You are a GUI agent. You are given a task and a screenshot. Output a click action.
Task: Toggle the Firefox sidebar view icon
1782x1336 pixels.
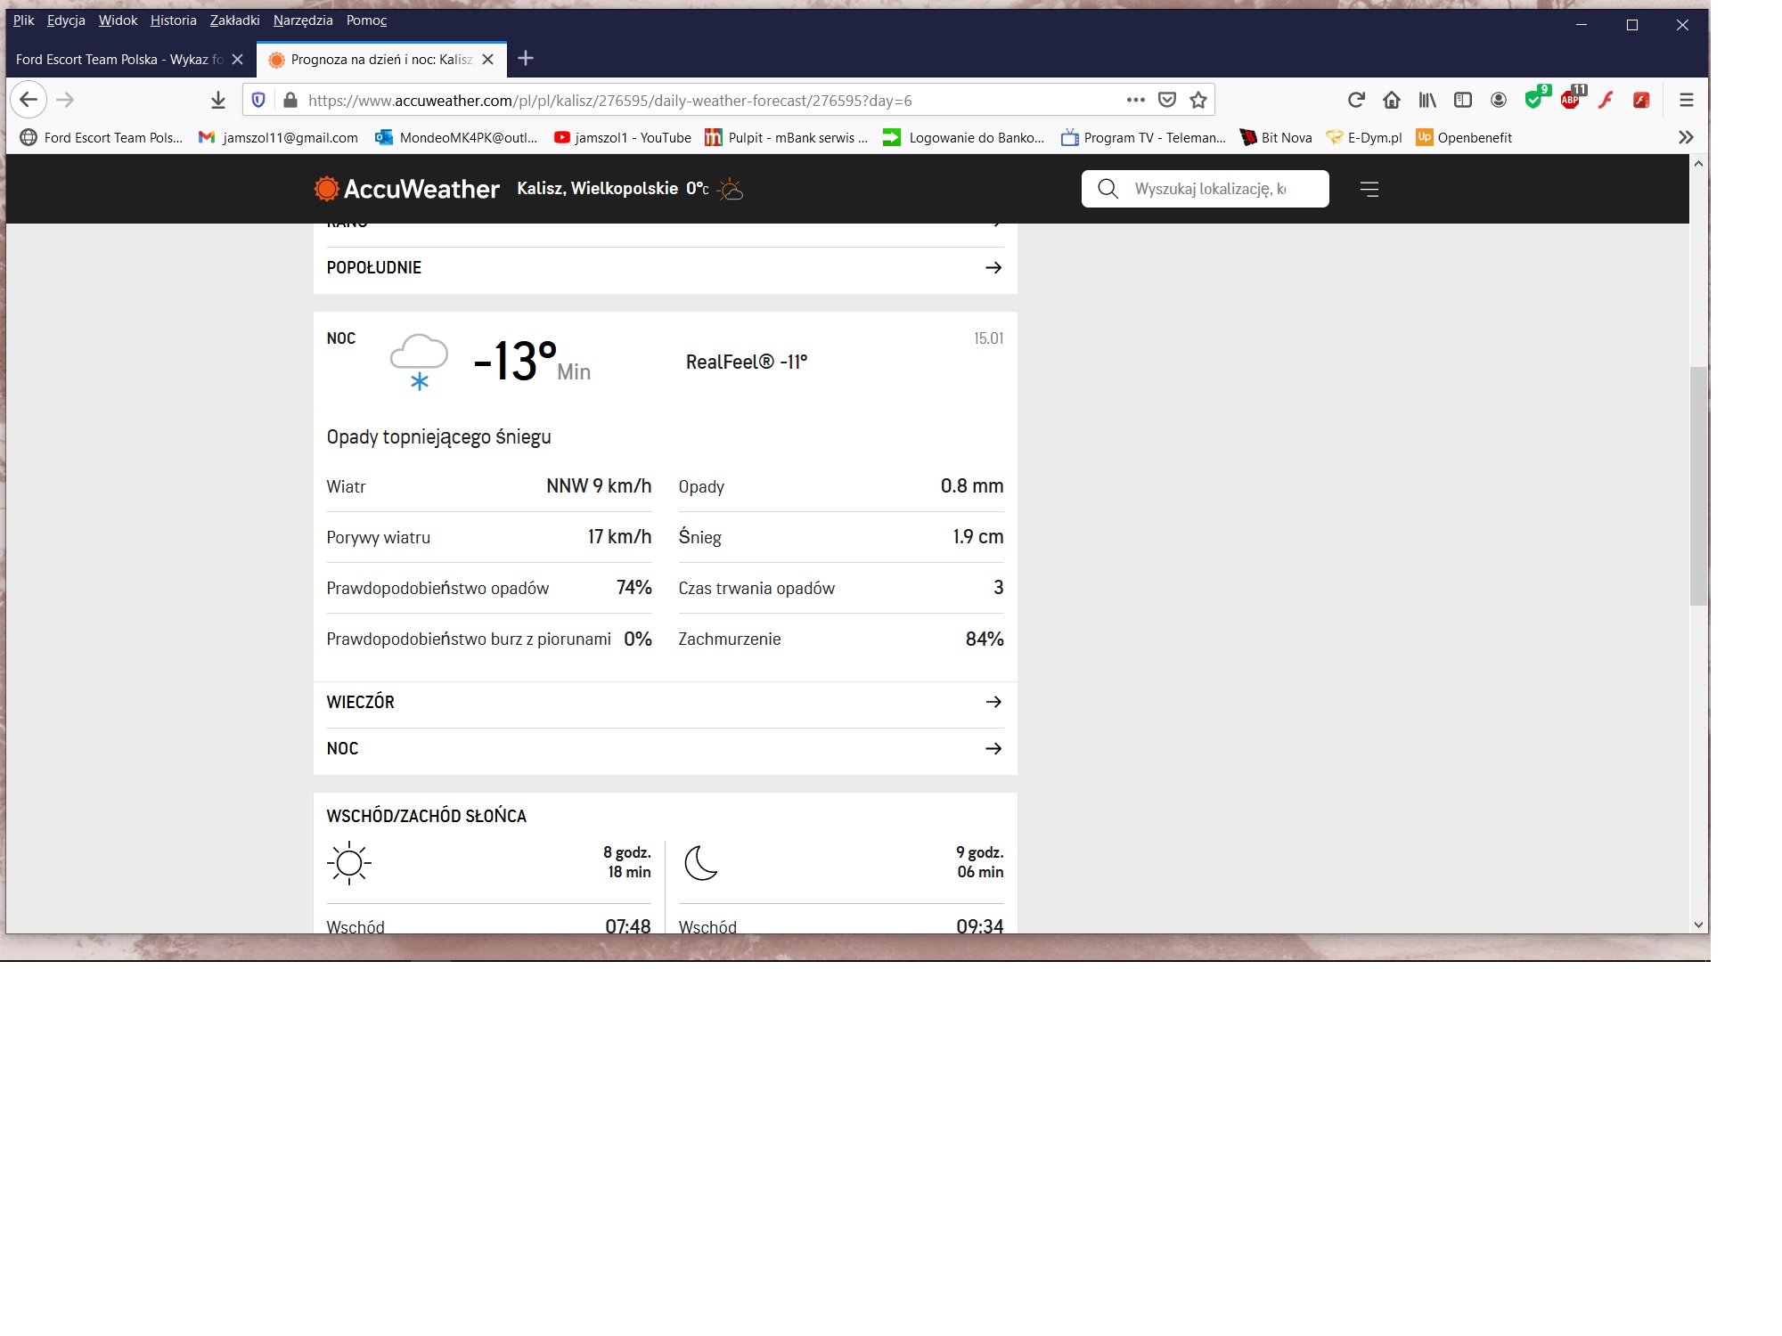1463,101
